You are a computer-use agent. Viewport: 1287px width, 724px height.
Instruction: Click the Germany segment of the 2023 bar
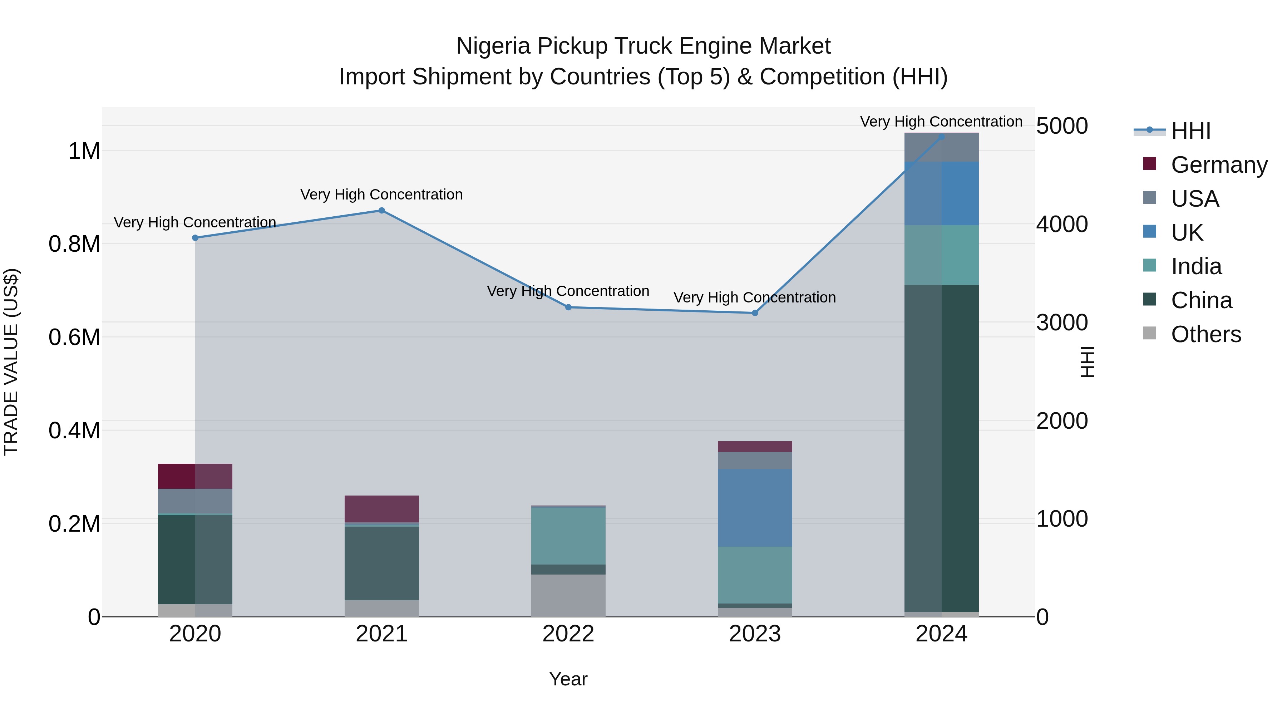point(755,447)
